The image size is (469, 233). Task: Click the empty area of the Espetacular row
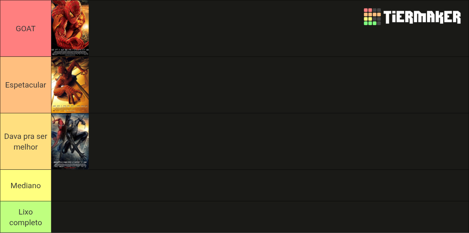click(x=279, y=85)
